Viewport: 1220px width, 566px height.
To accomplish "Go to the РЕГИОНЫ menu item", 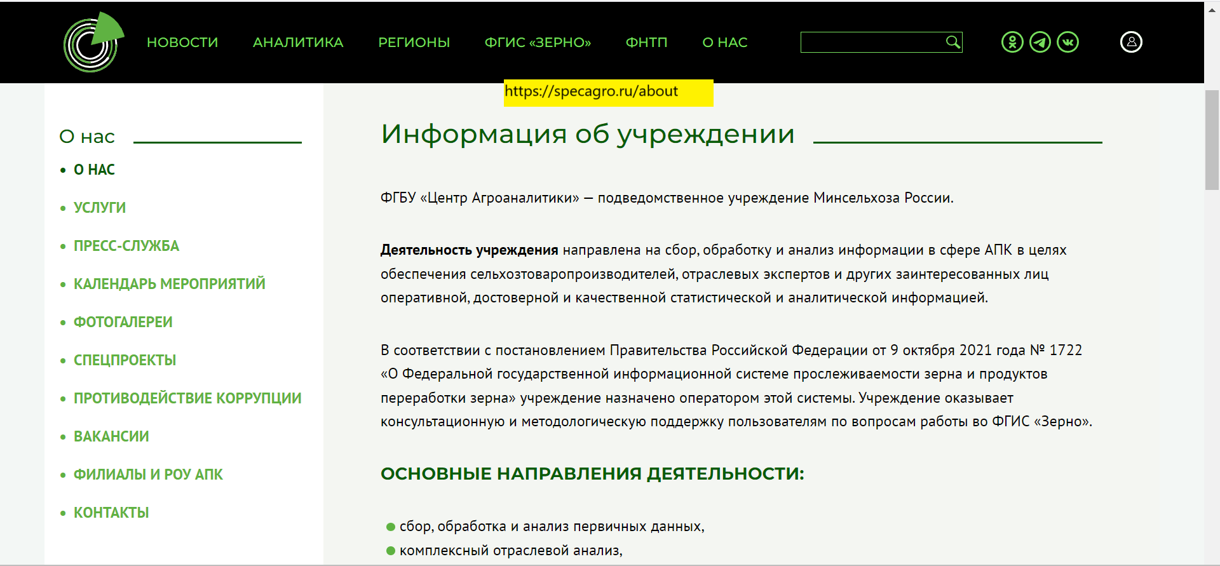I will point(414,43).
